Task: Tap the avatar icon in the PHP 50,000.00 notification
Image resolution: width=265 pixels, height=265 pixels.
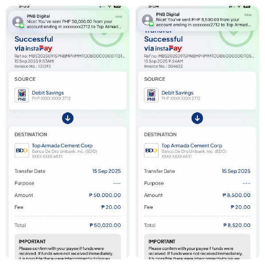Action: pyautogui.click(x=18, y=22)
